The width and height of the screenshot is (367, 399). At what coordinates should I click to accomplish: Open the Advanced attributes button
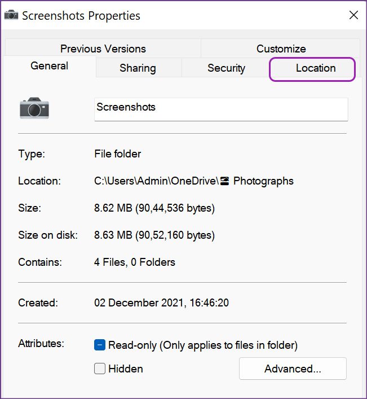[x=293, y=369]
